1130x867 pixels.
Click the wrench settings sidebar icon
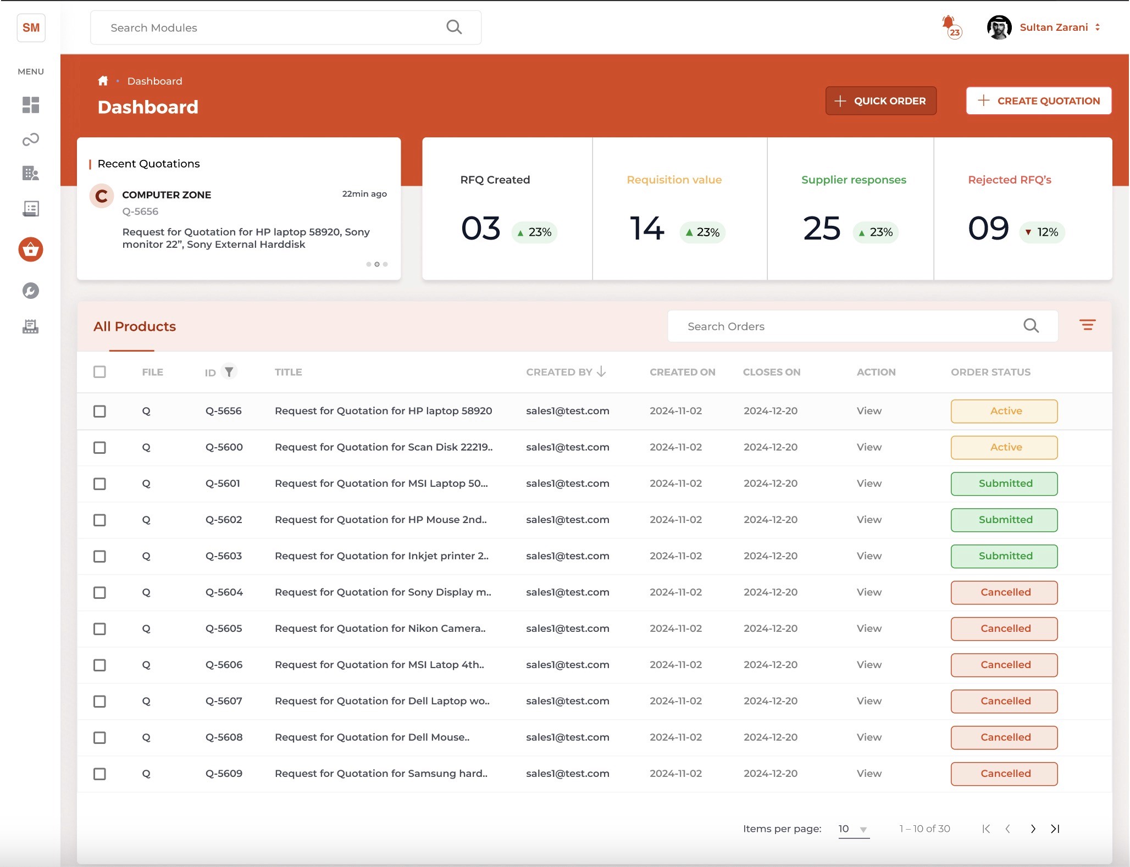pyautogui.click(x=31, y=291)
